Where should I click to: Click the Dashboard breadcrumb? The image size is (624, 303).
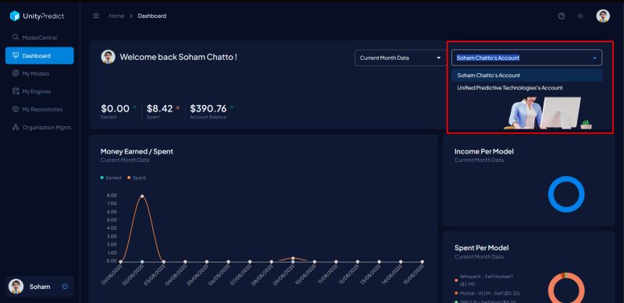(x=152, y=16)
